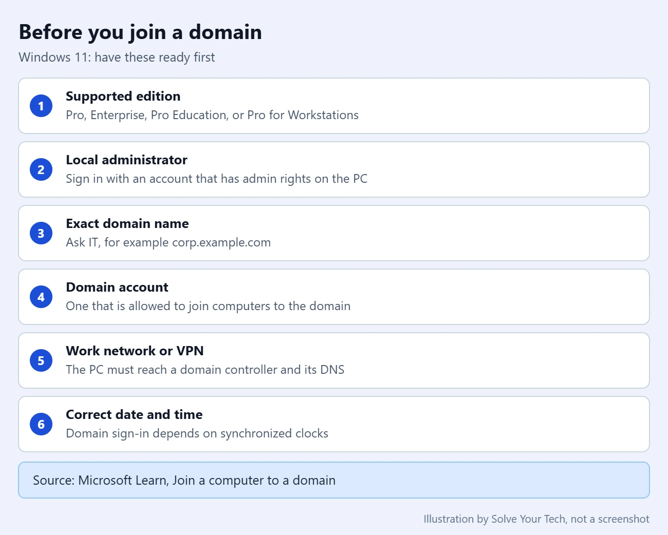Click the number 3 circle badge
The height and width of the screenshot is (535, 668).
click(41, 233)
